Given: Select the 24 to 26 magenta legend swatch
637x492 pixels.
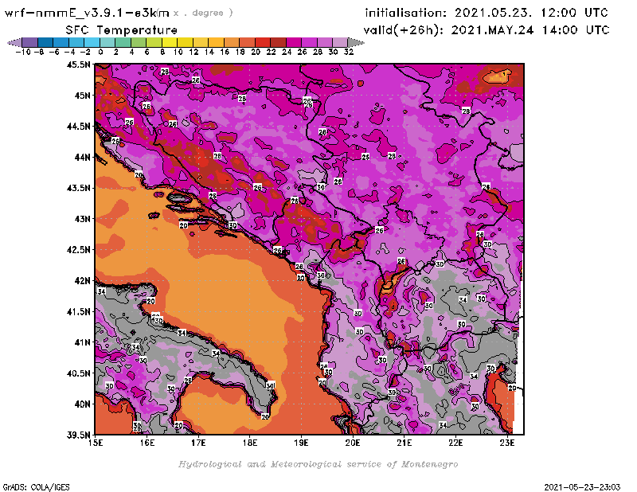Looking at the screenshot, I should coord(294,42).
